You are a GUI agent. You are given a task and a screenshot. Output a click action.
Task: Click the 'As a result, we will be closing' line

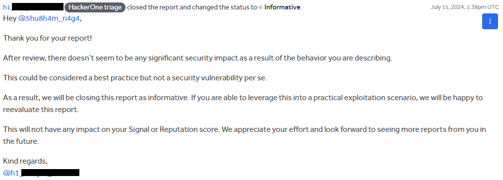(243, 98)
